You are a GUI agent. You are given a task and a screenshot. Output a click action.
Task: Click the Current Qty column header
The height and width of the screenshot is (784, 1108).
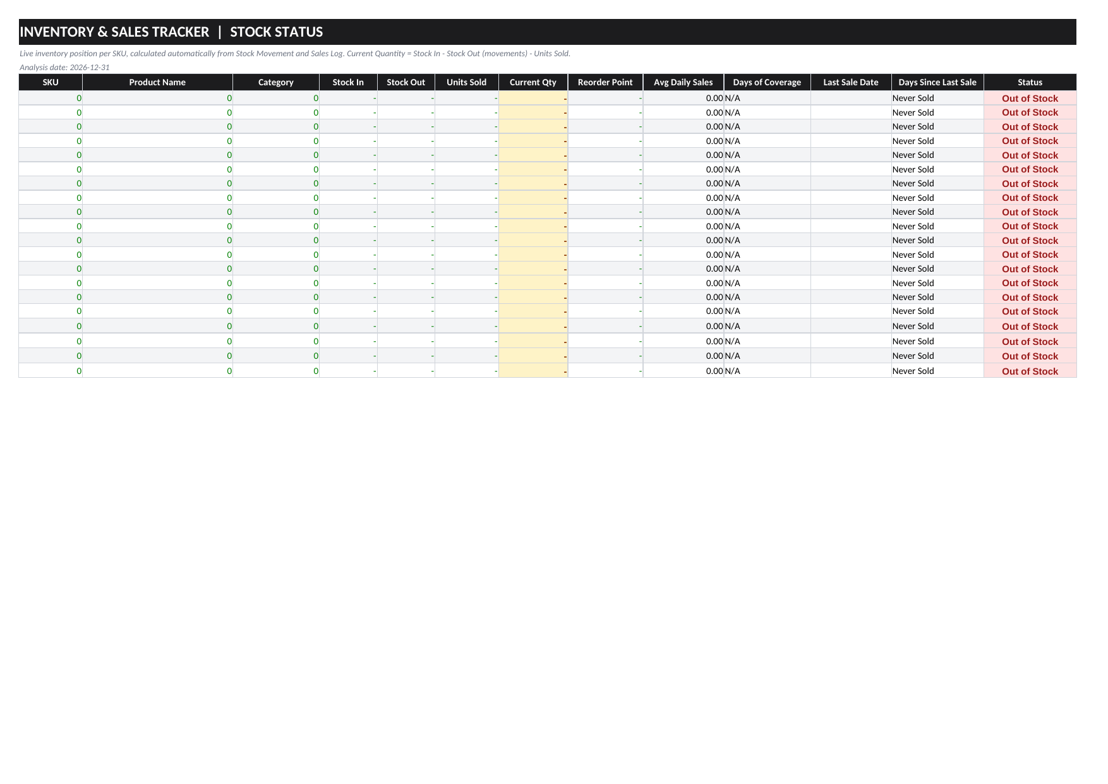[x=533, y=82]
